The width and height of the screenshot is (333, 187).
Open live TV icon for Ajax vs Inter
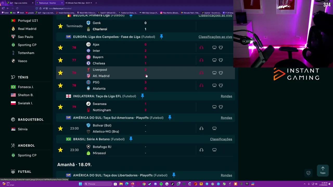point(214,48)
